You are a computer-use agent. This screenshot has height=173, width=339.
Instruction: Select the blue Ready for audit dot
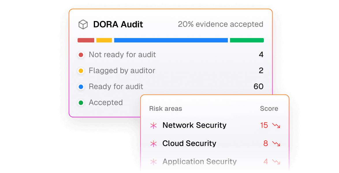pos(81,86)
